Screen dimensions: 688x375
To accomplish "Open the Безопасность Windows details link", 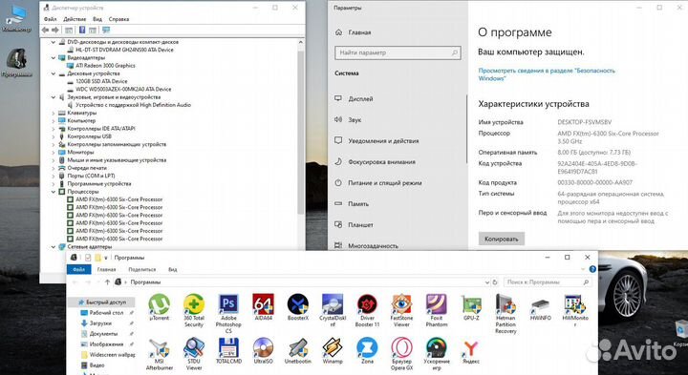I will (x=547, y=74).
